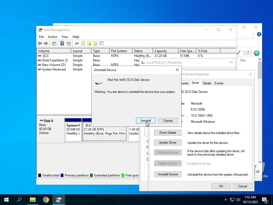Close the Disk Device Properties dialog

[250, 74]
